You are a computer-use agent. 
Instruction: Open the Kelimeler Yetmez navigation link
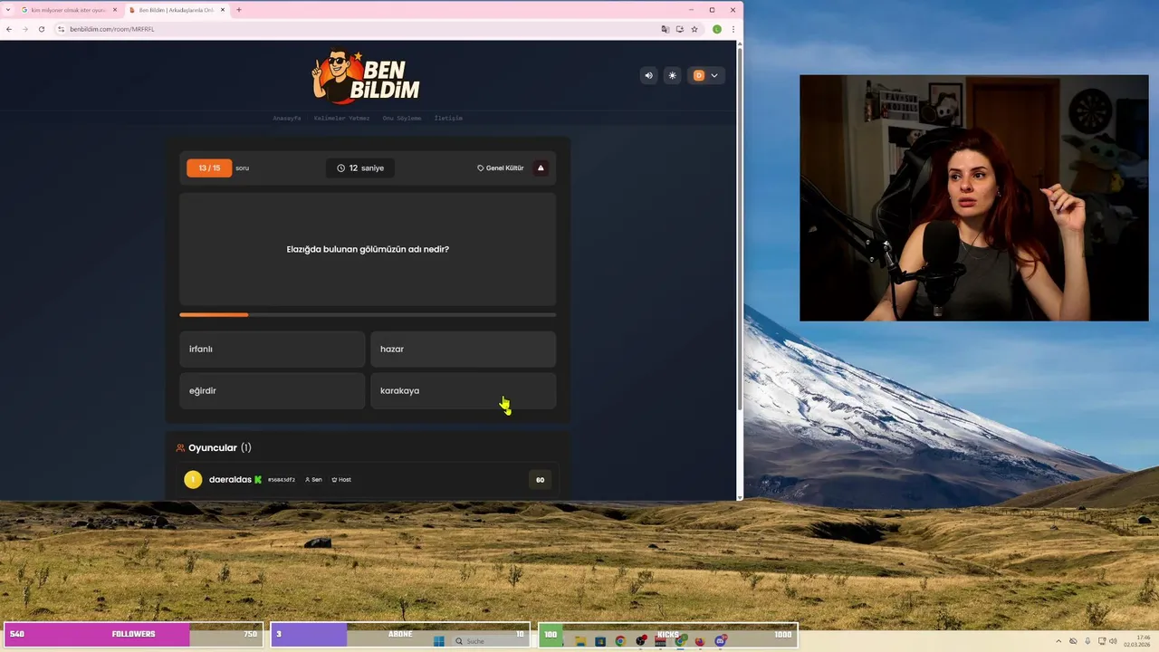tap(341, 119)
